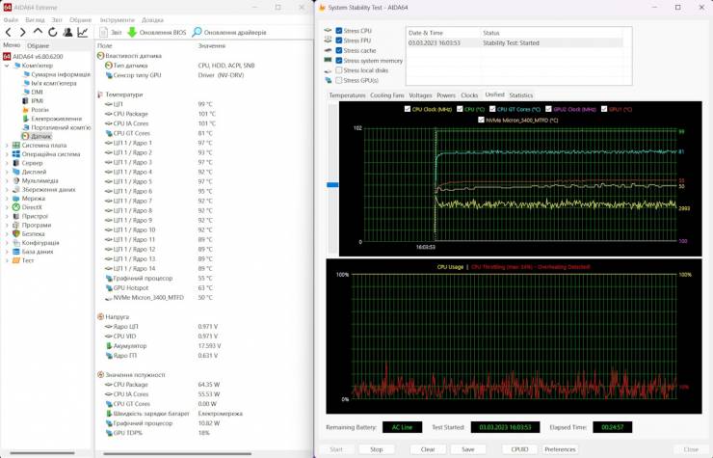
Task: Collapse the Комп'ютер tree node
Action: 7,66
